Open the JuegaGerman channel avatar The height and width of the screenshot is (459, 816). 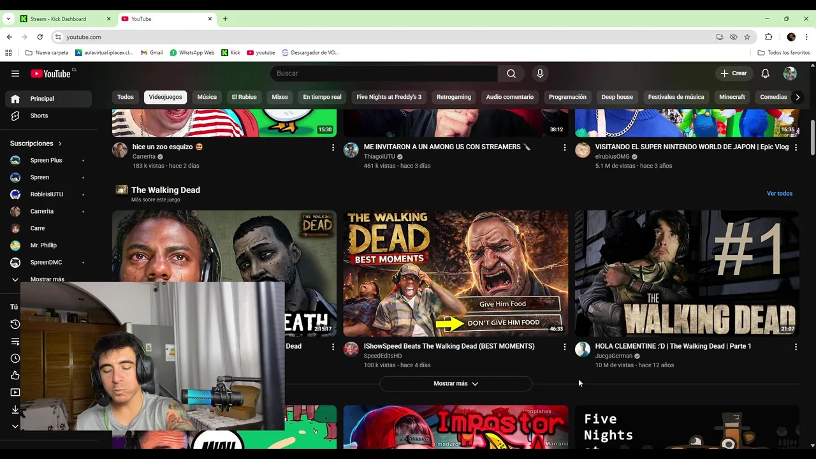point(583,349)
